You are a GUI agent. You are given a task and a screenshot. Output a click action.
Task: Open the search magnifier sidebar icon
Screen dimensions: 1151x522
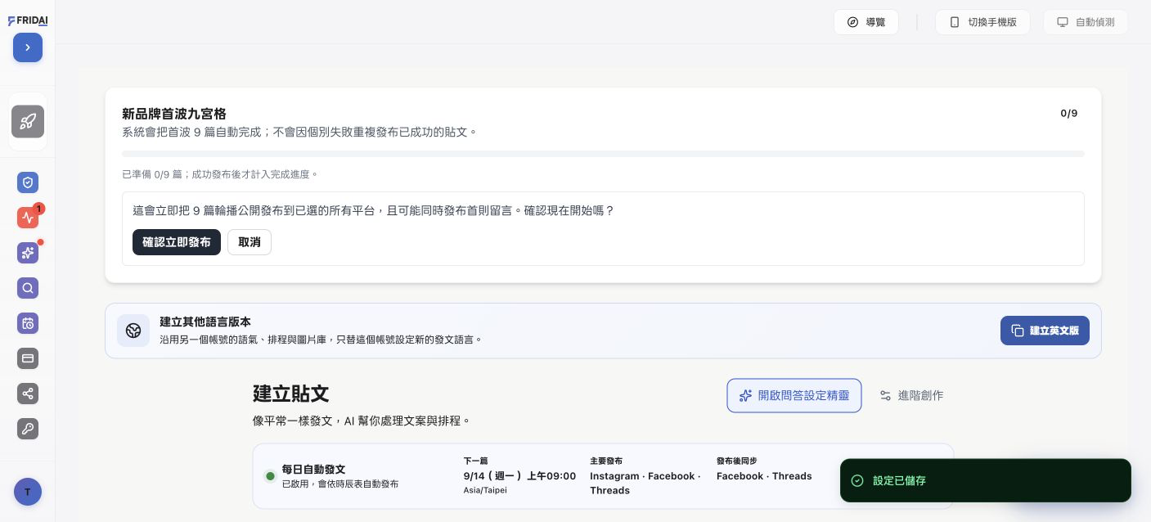click(28, 288)
